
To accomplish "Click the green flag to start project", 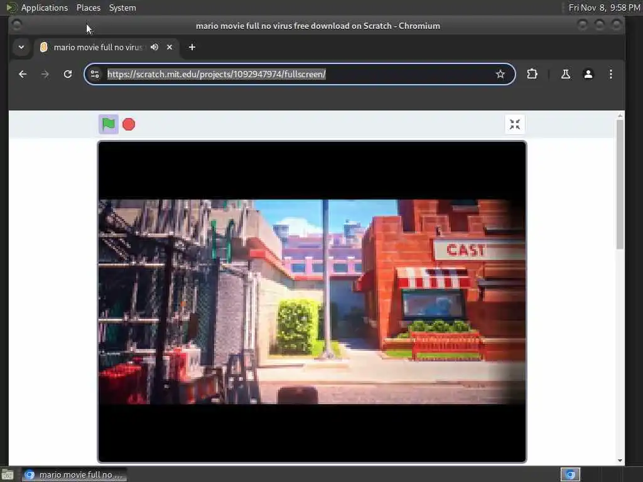I will (108, 124).
